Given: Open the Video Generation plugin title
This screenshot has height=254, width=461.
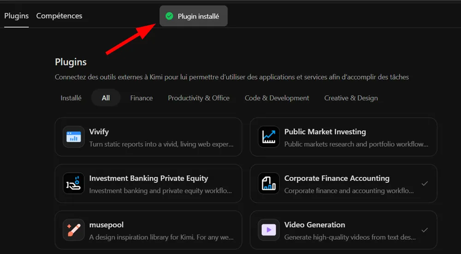Looking at the screenshot, I should [314, 225].
